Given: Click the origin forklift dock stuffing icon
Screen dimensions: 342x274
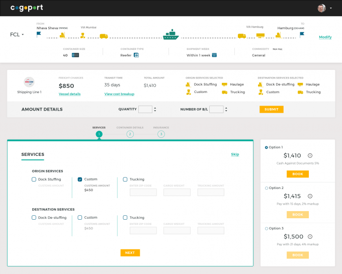Looking at the screenshot, I should tap(63, 35).
